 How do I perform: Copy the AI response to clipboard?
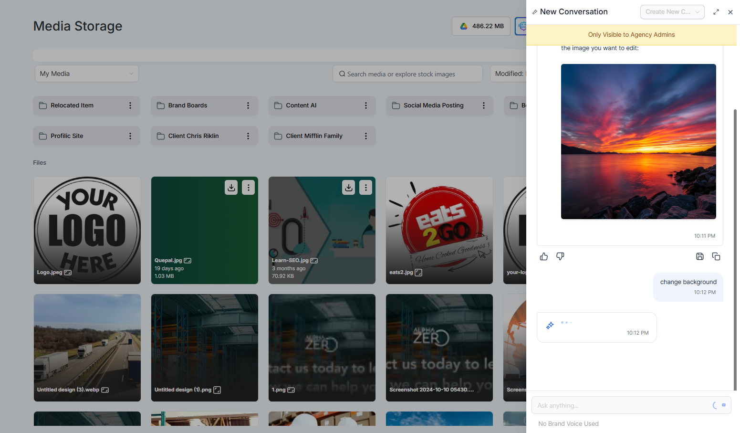716,256
